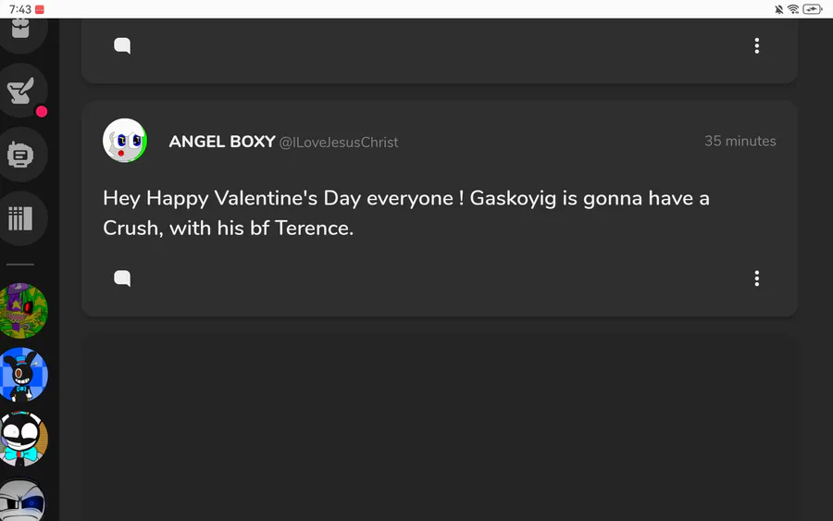Click the muted notification bell in status bar
The height and width of the screenshot is (521, 833).
pyautogui.click(x=779, y=9)
